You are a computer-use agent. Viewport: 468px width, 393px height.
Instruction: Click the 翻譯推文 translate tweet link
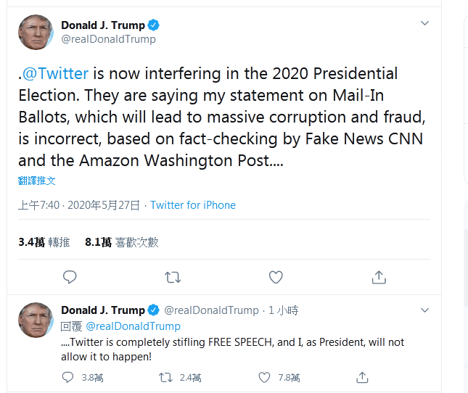coord(37,181)
